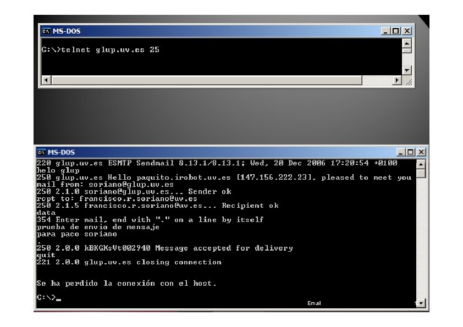
Task: Click the 'pleased to meet you' line
Action: [224, 178]
